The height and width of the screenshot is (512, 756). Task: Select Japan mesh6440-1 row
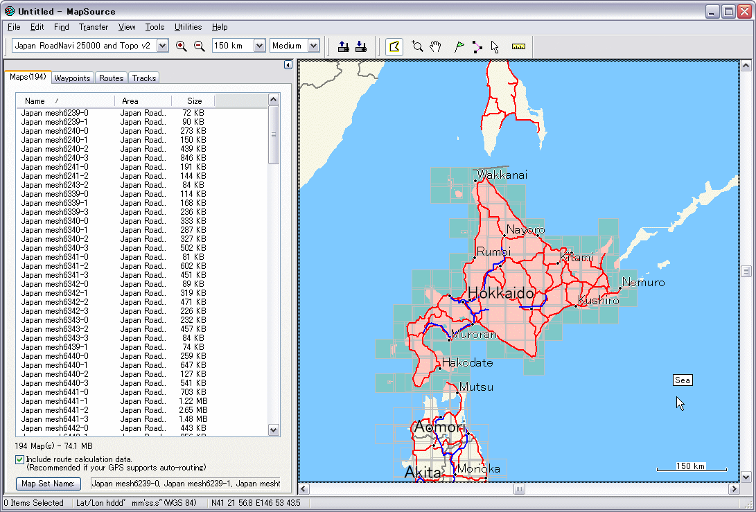[142, 365]
